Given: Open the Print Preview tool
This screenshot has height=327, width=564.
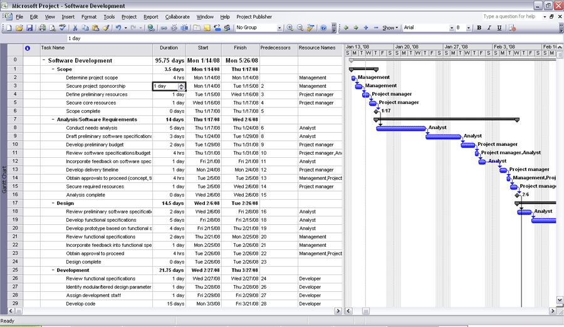Looking at the screenshot, I should click(x=53, y=28).
